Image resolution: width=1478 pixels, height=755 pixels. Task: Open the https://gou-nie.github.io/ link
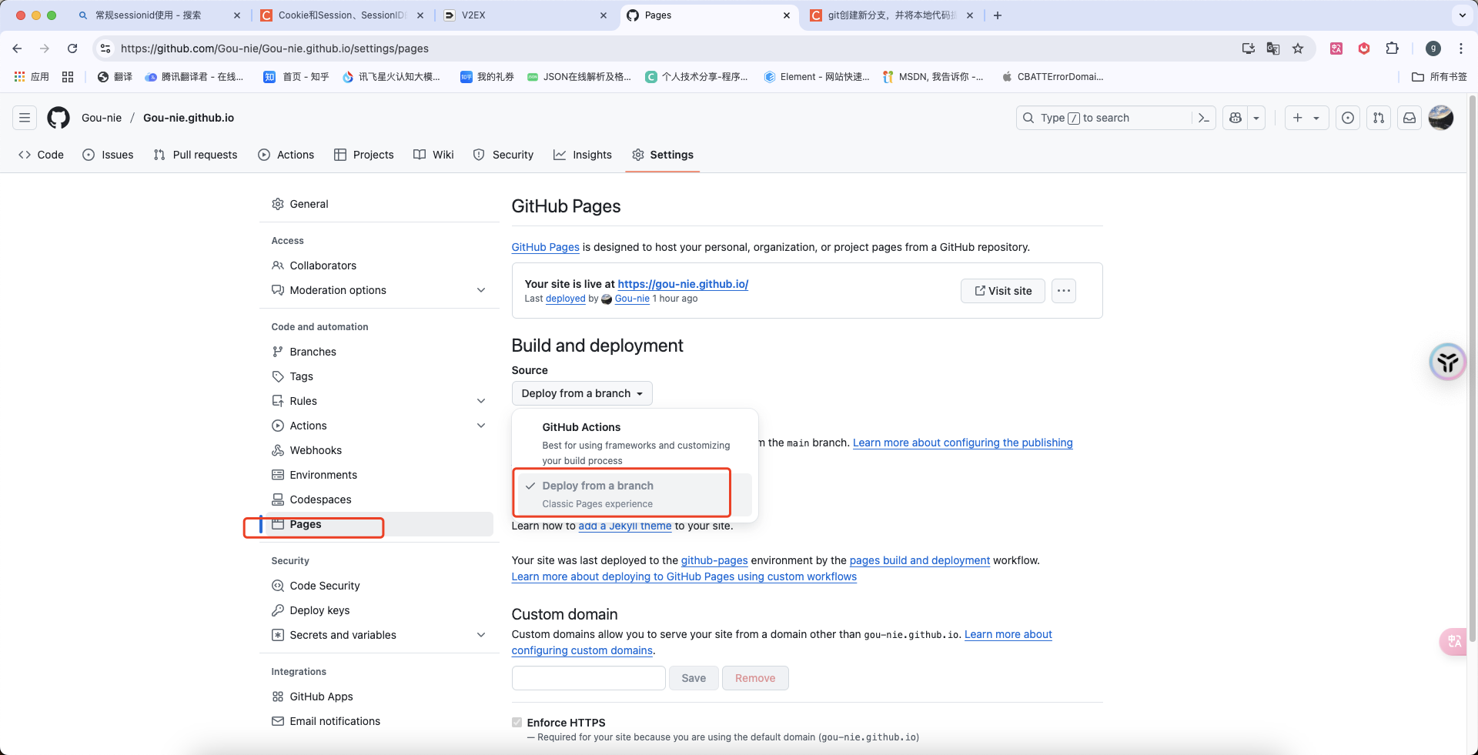tap(683, 284)
